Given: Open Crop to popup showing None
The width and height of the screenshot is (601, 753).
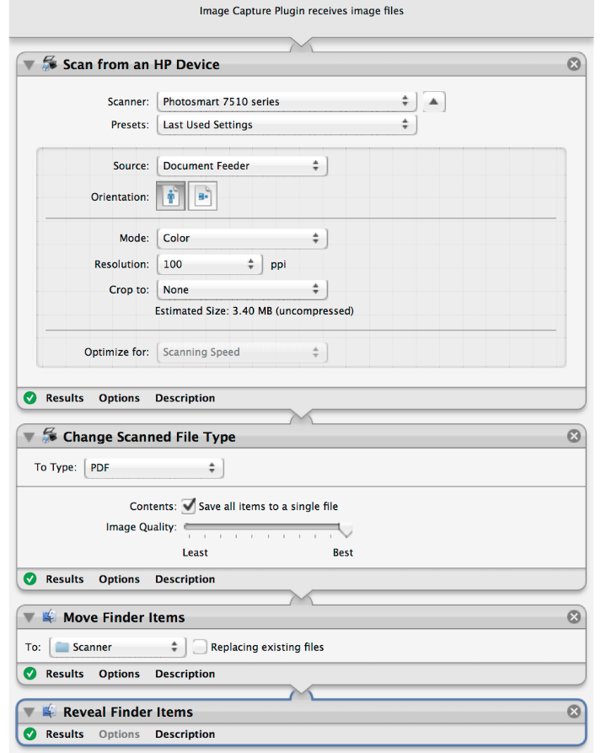Looking at the screenshot, I should (x=242, y=289).
